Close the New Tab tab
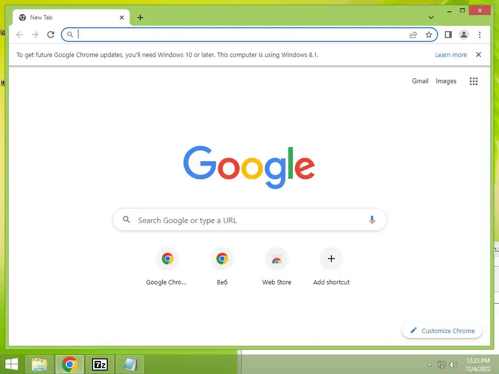This screenshot has width=499, height=374. 121,18
